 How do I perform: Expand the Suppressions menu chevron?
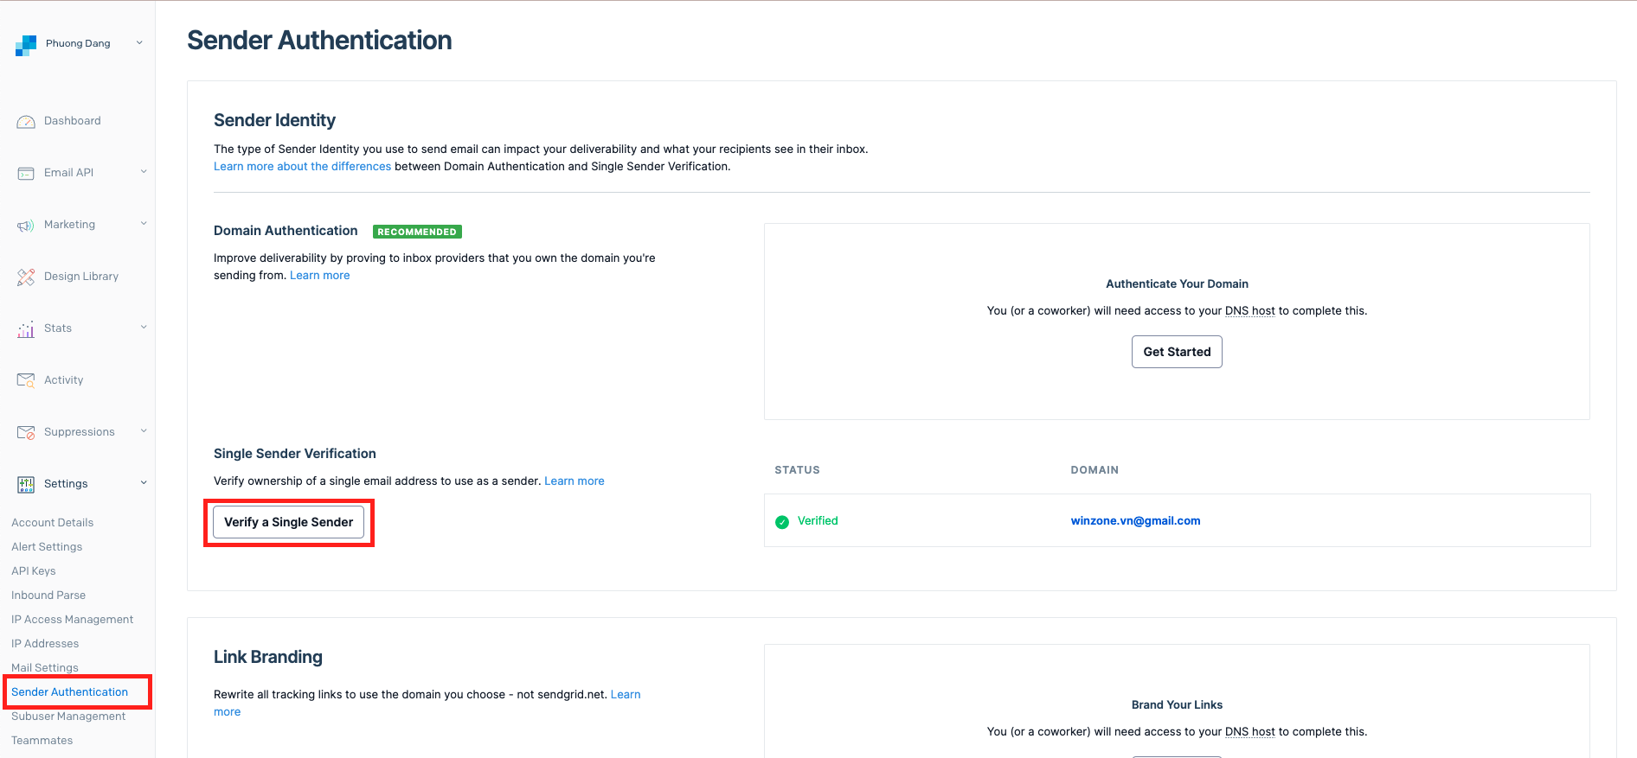click(x=144, y=430)
